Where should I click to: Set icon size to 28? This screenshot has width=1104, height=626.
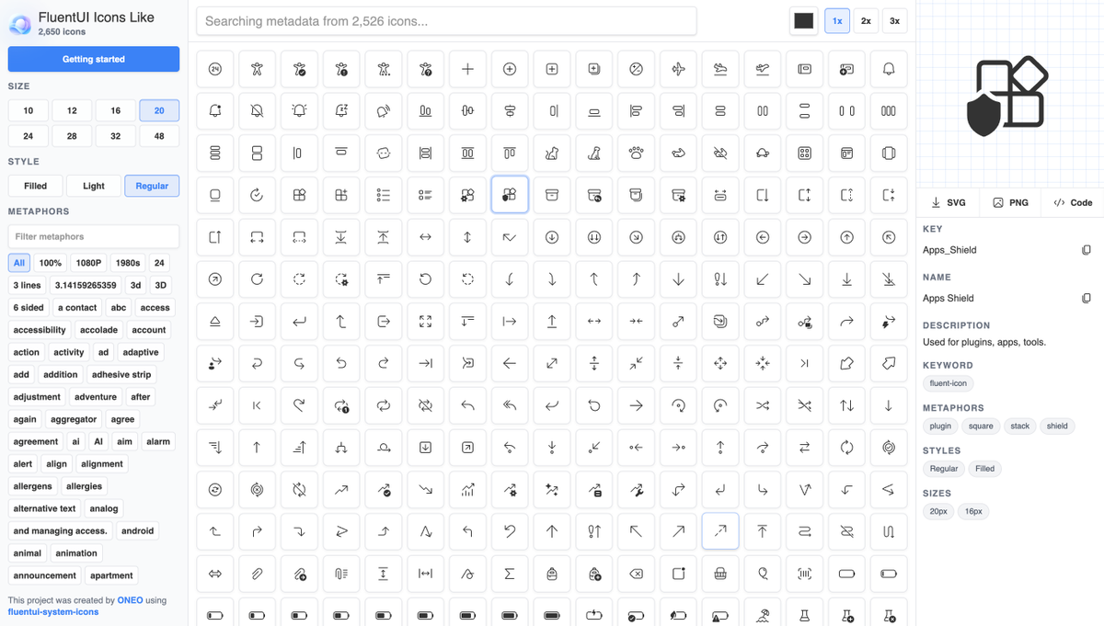click(72, 136)
